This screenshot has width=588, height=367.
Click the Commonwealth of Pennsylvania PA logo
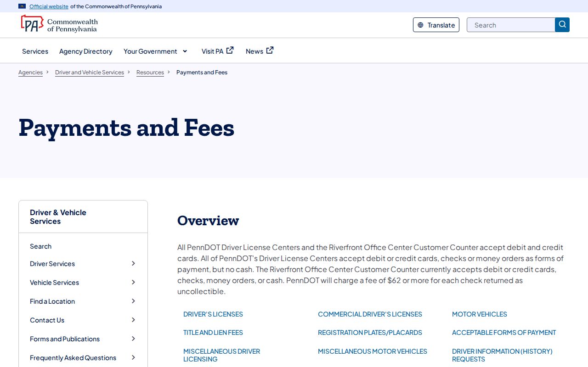59,24
